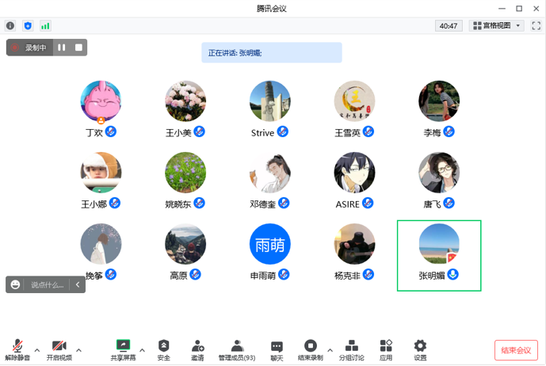Click the blue security shield icon
This screenshot has width=546, height=366.
click(28, 26)
